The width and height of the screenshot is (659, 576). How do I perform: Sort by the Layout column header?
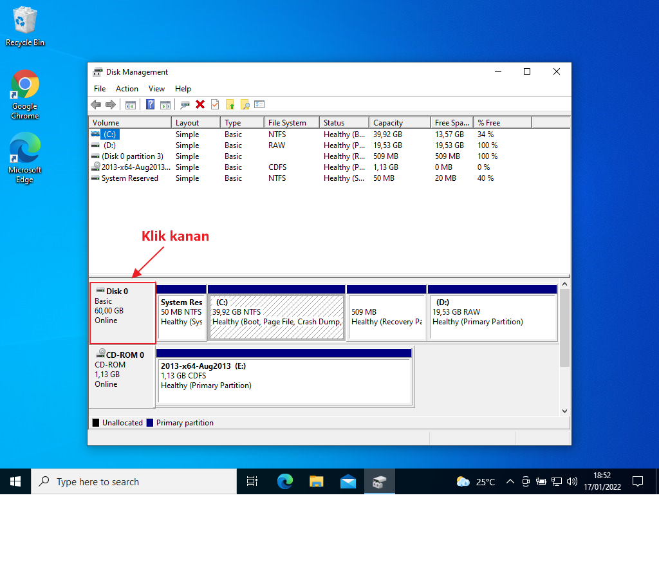tap(196, 123)
